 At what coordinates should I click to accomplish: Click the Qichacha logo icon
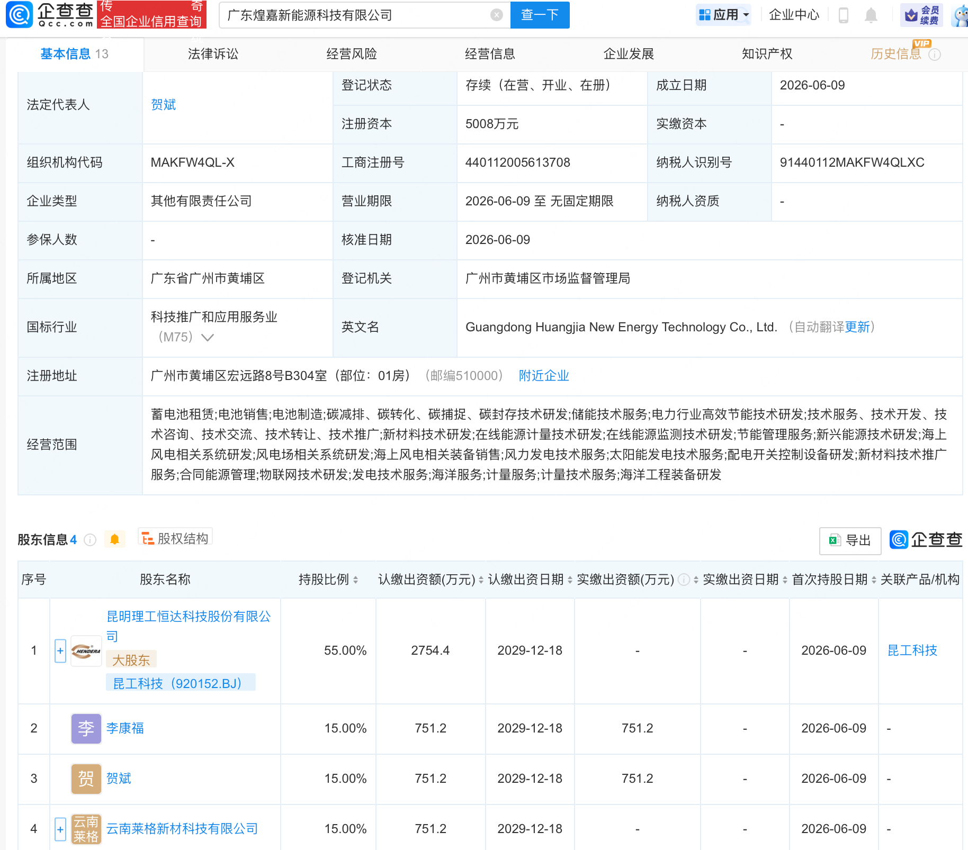(x=19, y=15)
